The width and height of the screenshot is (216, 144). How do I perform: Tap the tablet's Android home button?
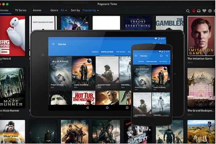(107, 108)
